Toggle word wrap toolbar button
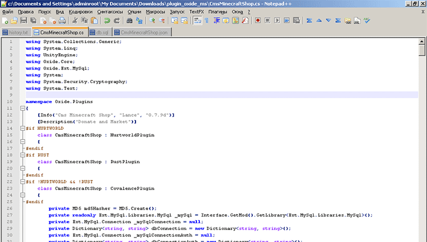The height and width of the screenshot is (242, 427). [197, 20]
